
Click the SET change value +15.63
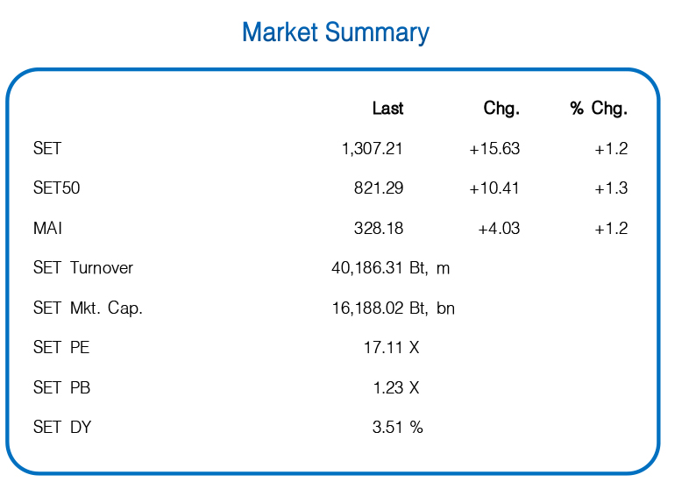(x=494, y=148)
